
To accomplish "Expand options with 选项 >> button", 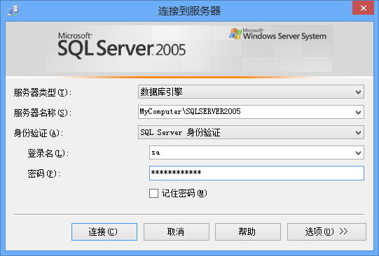I will pos(326,232).
